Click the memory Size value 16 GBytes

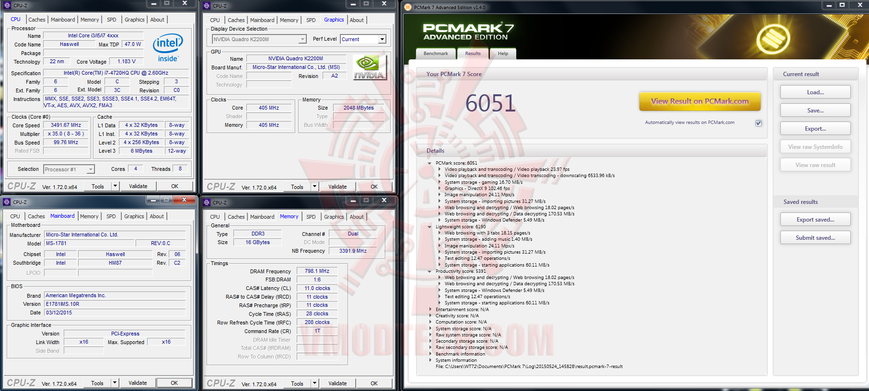258,243
